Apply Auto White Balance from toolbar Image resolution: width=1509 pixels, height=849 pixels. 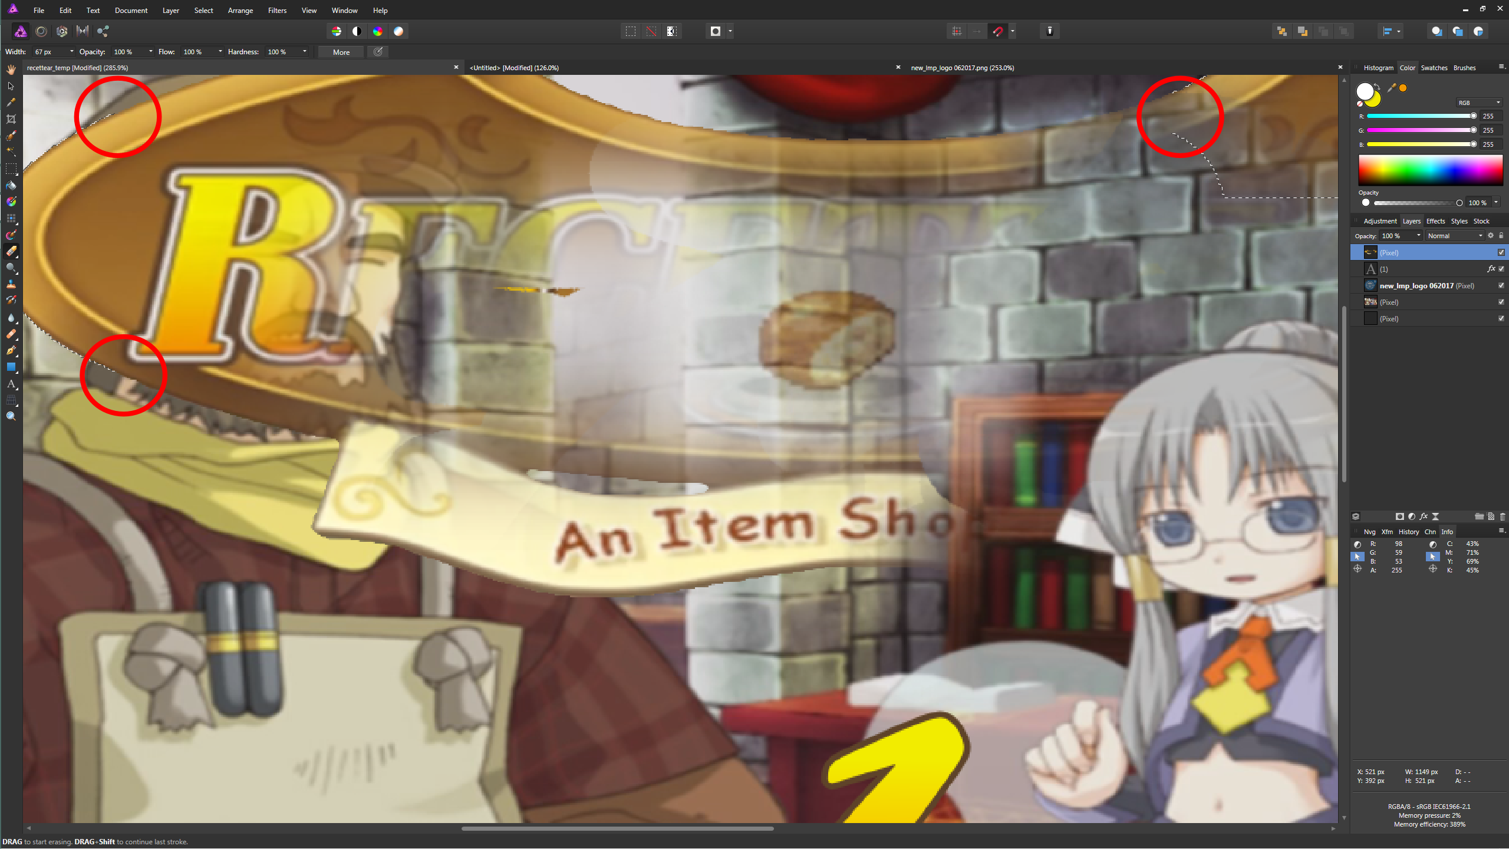[398, 31]
